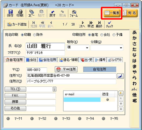Go to previous card 前へ
The image size is (142, 130).
[51, 24]
